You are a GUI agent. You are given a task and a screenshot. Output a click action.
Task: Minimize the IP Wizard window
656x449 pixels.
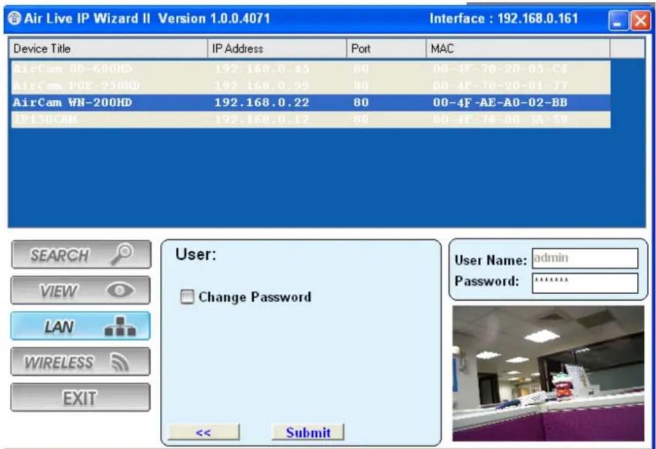pyautogui.click(x=618, y=21)
